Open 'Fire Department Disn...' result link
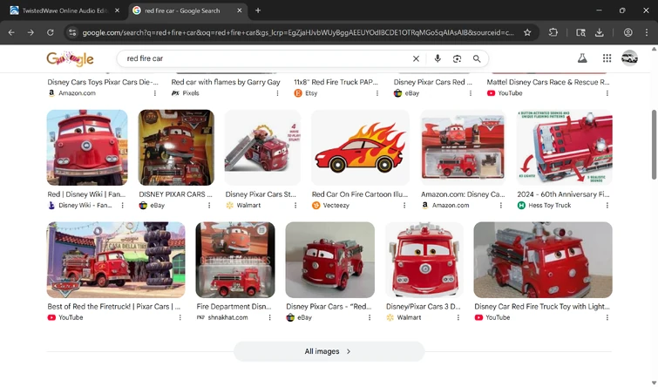The width and height of the screenshot is (658, 387). [x=234, y=307]
